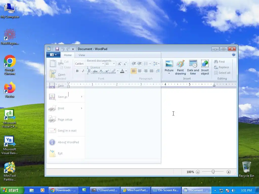Expand the font color dropdown arrow
Image resolution: width=259 pixels, height=194 pixels.
126,71
